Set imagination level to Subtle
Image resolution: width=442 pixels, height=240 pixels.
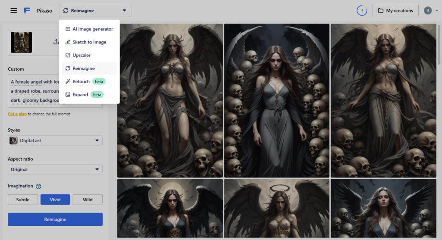(x=23, y=199)
